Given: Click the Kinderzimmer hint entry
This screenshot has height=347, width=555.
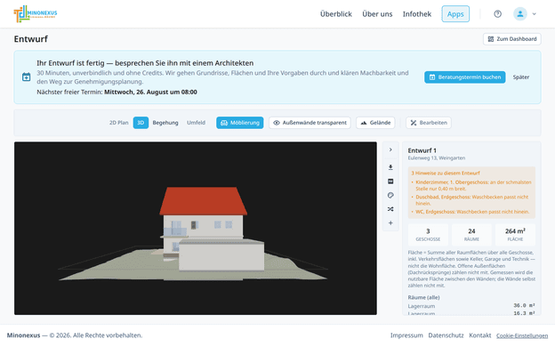Looking at the screenshot, I should (473, 185).
